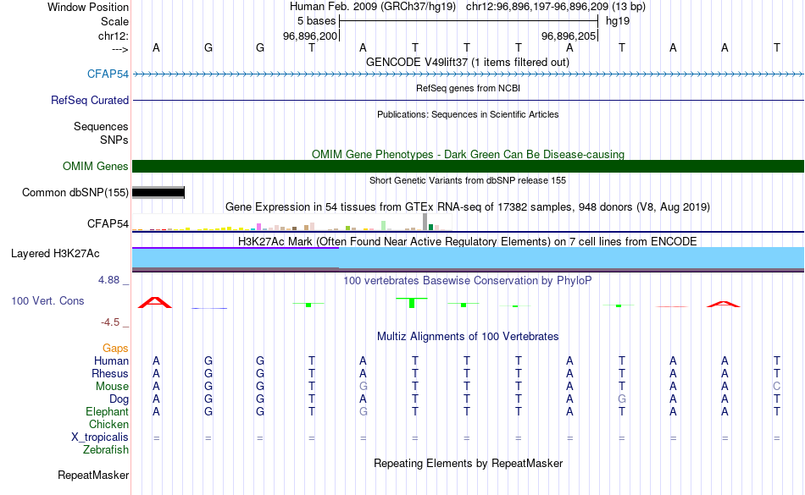Screen dimensions: 805x495
Task: Click the dark green OMIM Genes bar
Action: point(469,166)
